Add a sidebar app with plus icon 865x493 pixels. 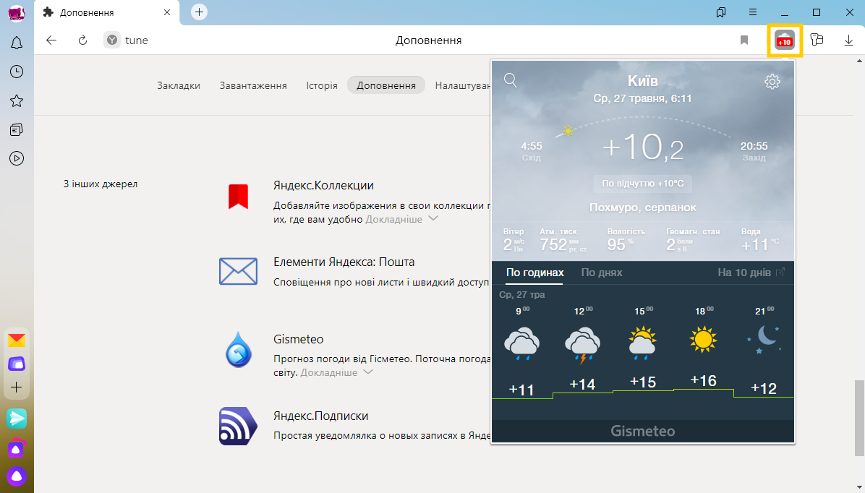click(x=17, y=387)
